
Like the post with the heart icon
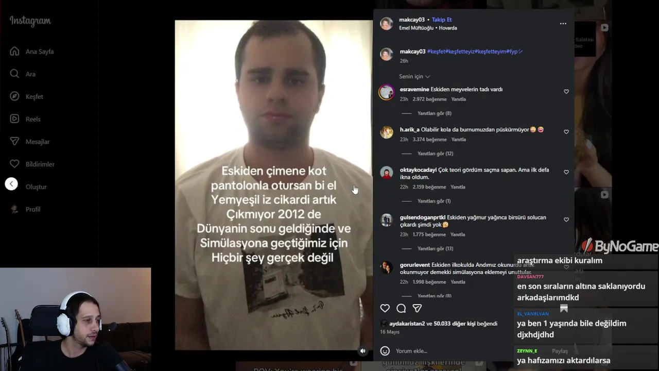(x=385, y=308)
